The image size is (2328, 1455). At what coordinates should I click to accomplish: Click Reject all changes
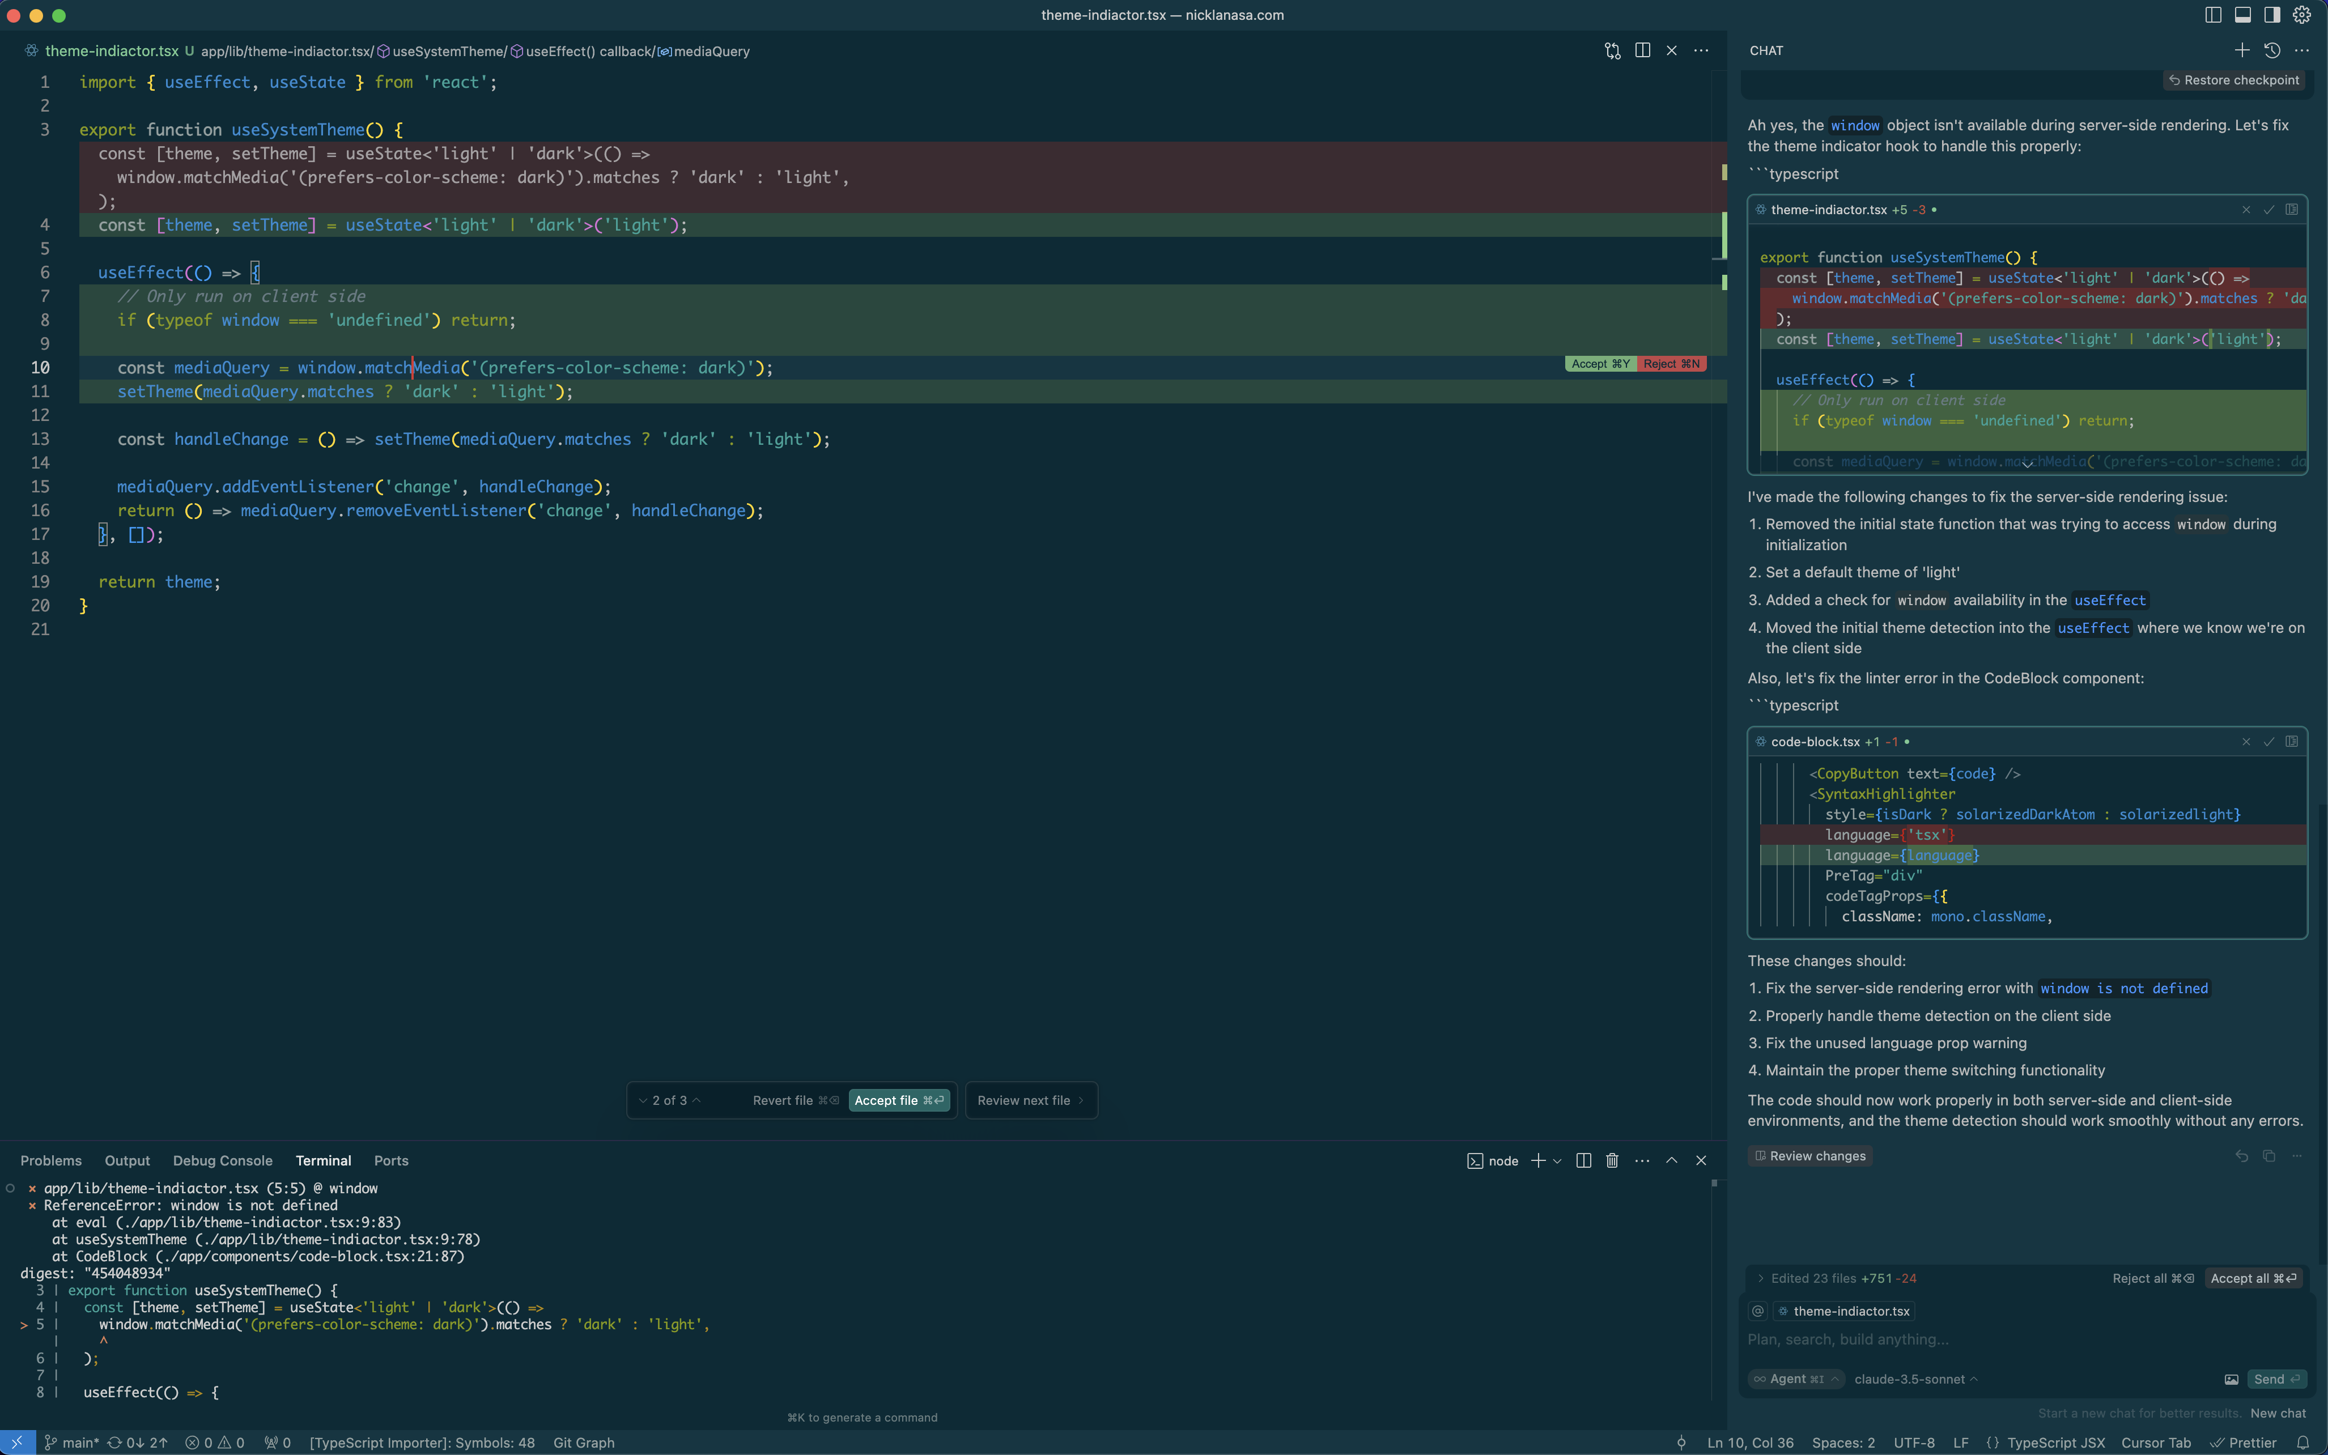[x=2153, y=1278]
